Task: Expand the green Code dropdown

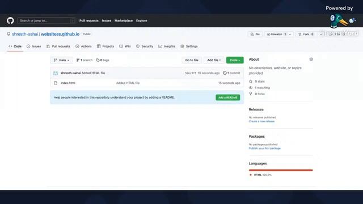Action: click(x=235, y=60)
